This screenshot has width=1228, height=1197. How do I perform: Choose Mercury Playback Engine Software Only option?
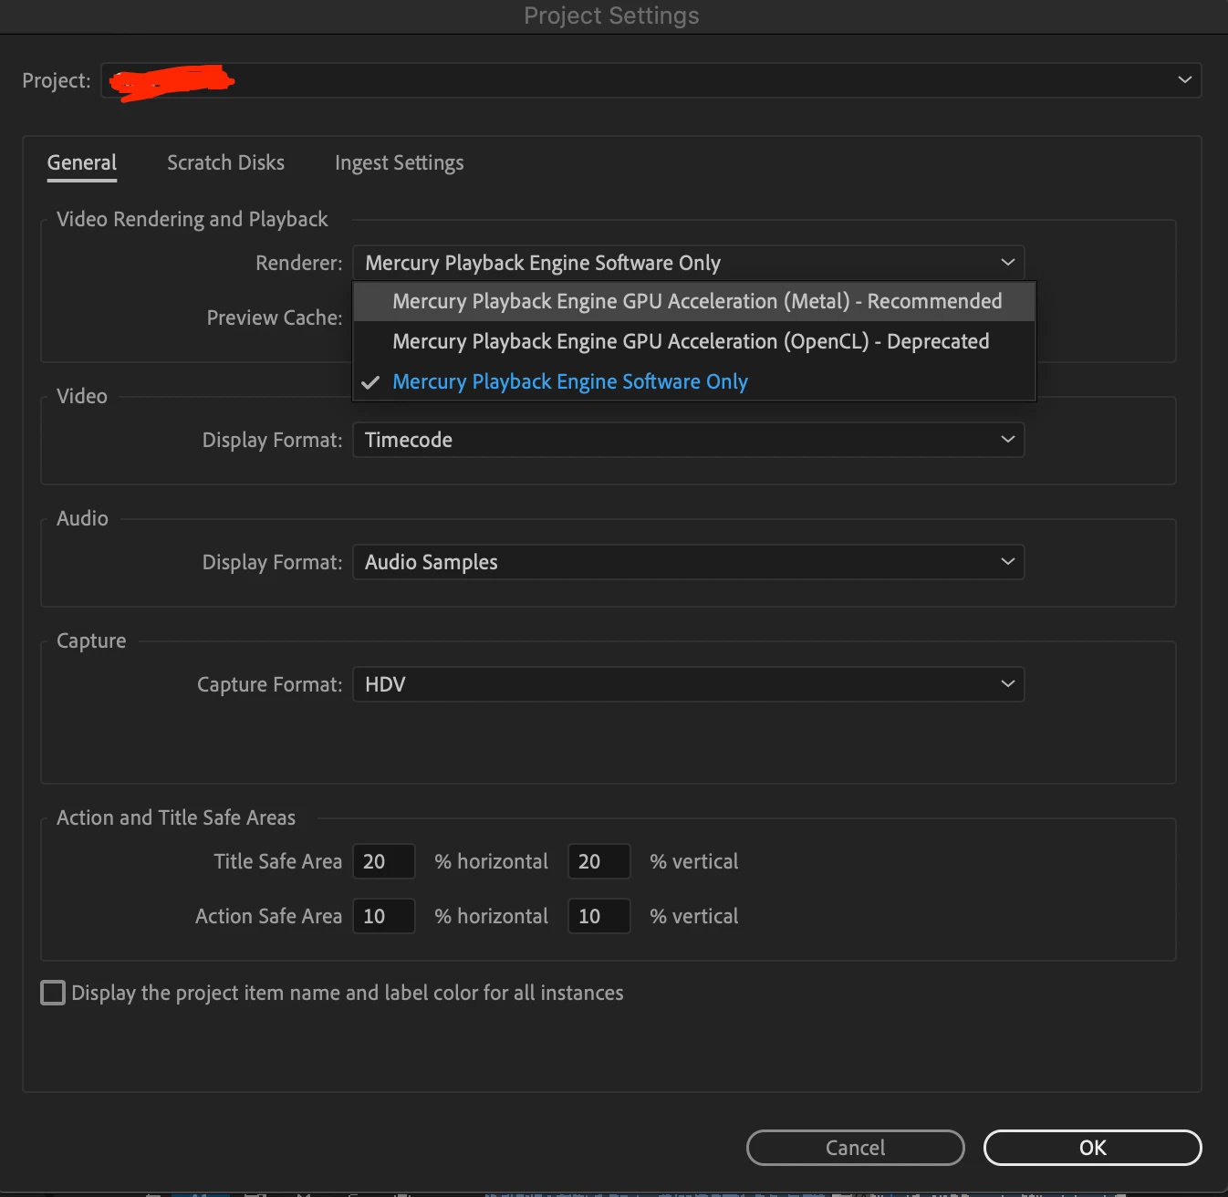[x=694, y=381]
